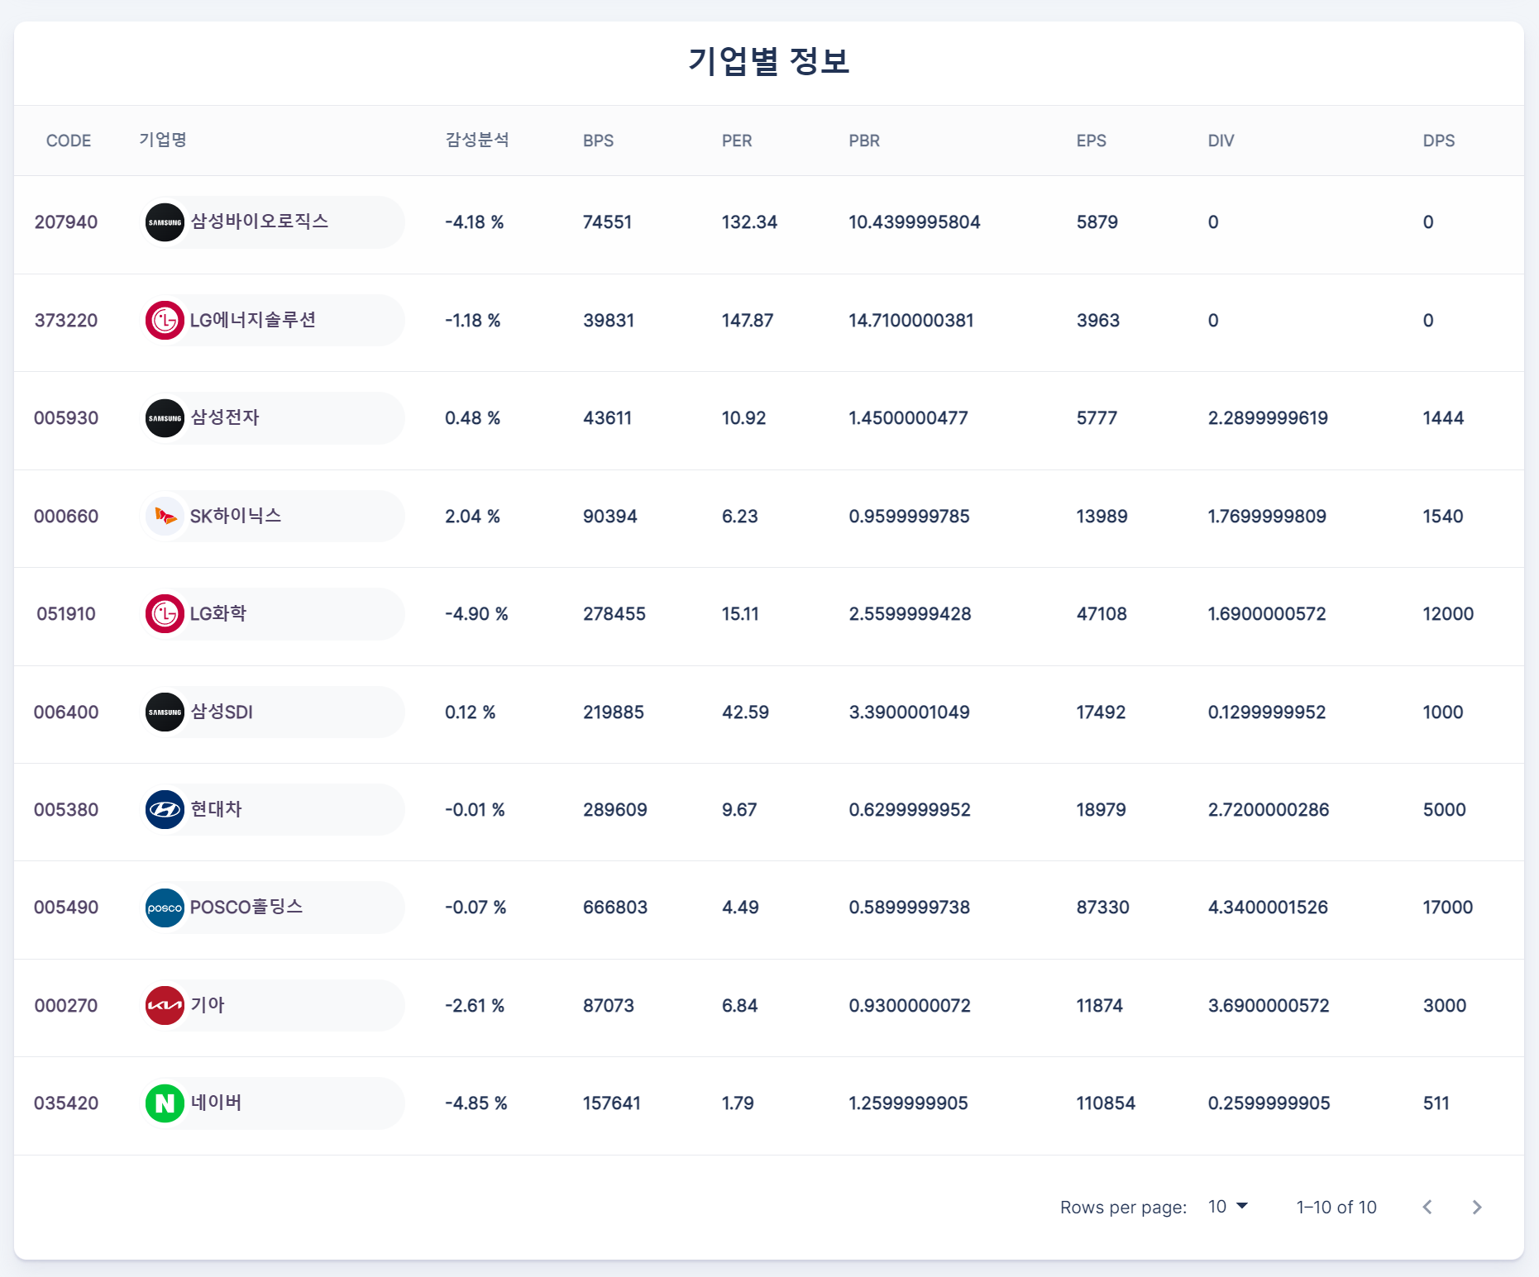Open the Rows per page dropdown
Screen dimensions: 1539x1277
point(1226,1207)
